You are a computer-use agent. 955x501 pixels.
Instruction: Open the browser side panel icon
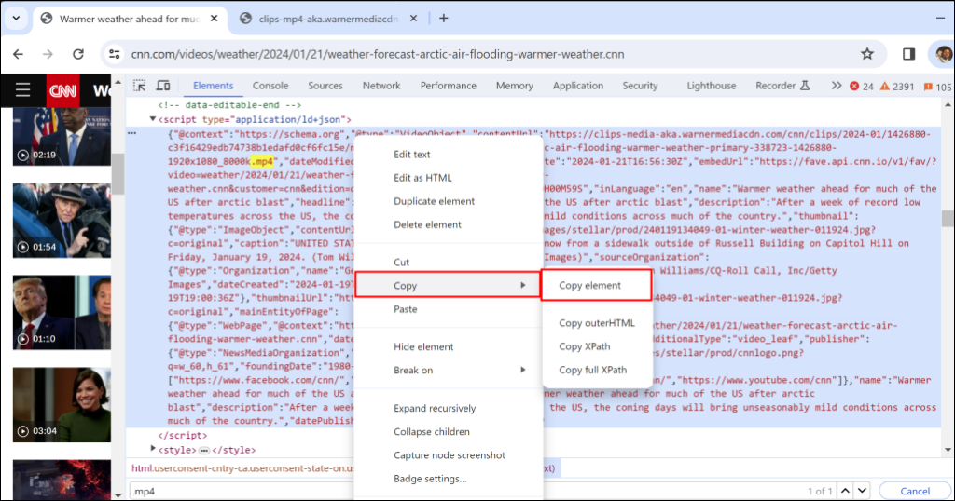[908, 54]
